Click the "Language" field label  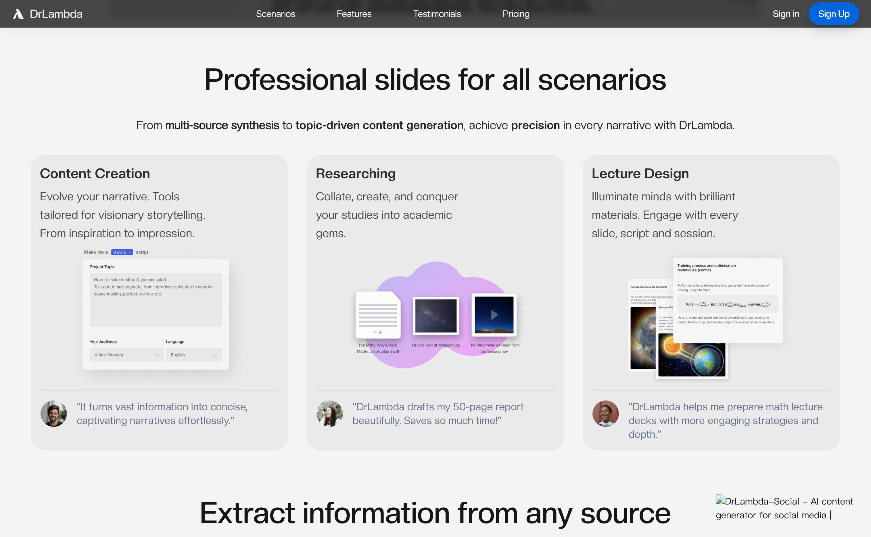(x=175, y=342)
